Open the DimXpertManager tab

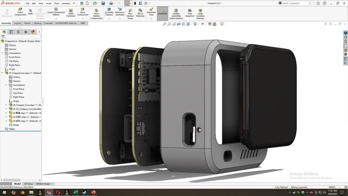click(26, 32)
